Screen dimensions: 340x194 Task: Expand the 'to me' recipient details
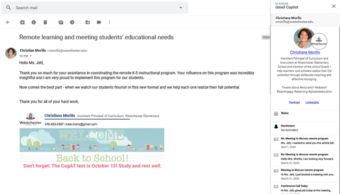click(x=31, y=56)
